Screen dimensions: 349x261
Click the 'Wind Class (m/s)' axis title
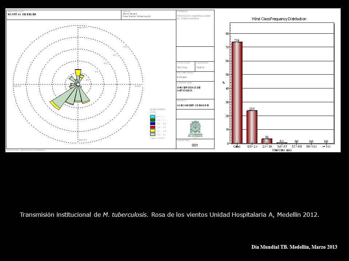point(281,150)
